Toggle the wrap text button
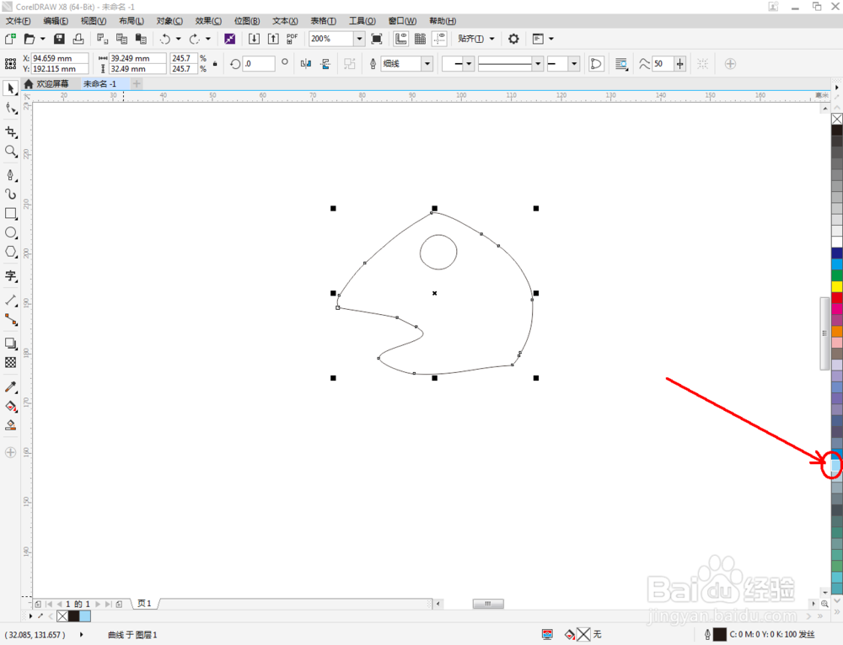The image size is (843, 645). 621,64
